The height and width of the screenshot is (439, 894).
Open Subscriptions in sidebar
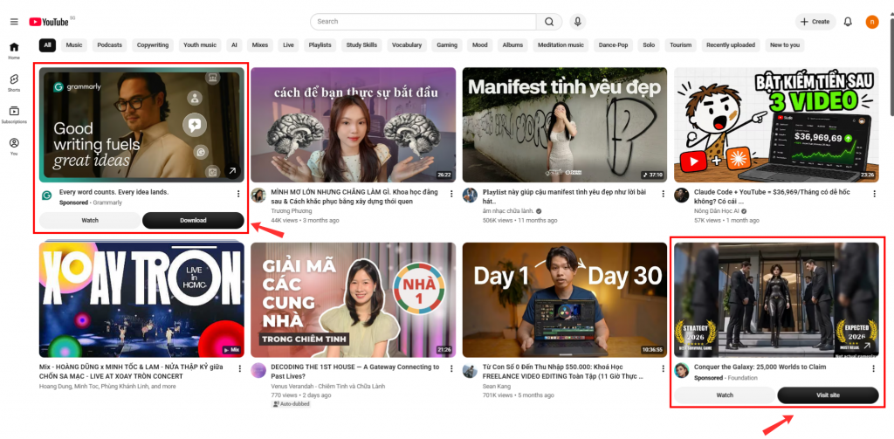click(x=14, y=114)
